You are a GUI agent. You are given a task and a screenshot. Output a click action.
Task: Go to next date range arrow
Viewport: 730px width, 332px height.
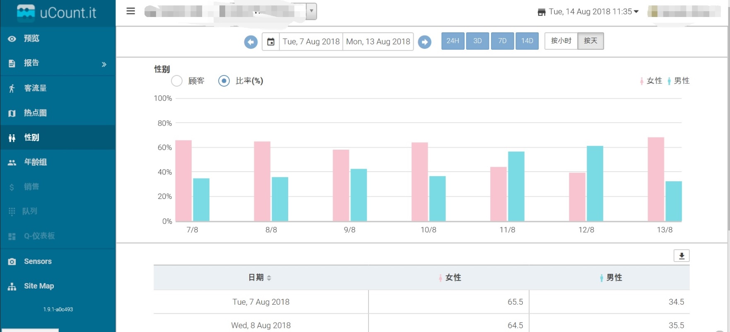(425, 42)
